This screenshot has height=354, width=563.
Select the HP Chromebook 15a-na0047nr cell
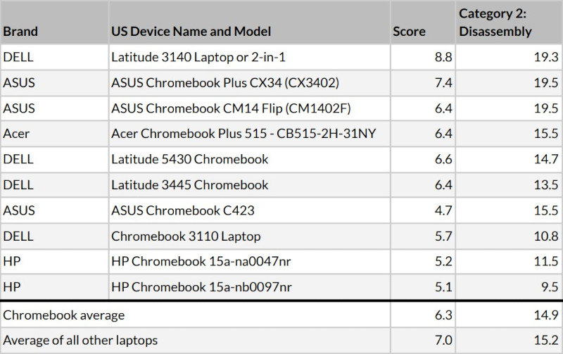pyautogui.click(x=201, y=261)
